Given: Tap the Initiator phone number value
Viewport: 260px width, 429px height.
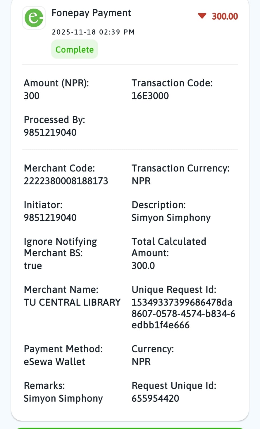Looking at the screenshot, I should 50,218.
